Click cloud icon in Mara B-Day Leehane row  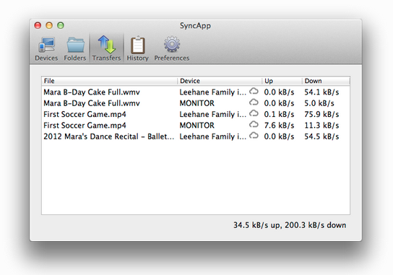254,91
